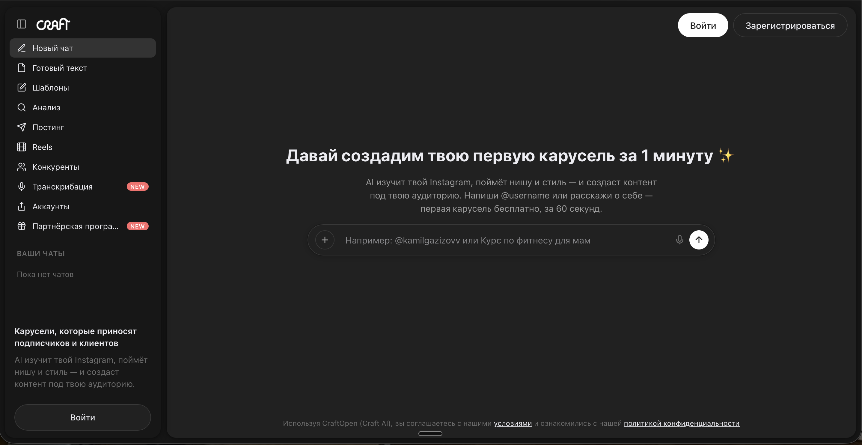This screenshot has width=862, height=445.
Task: Click the NEW badge next to Партнёрская программа
Action: tap(138, 226)
